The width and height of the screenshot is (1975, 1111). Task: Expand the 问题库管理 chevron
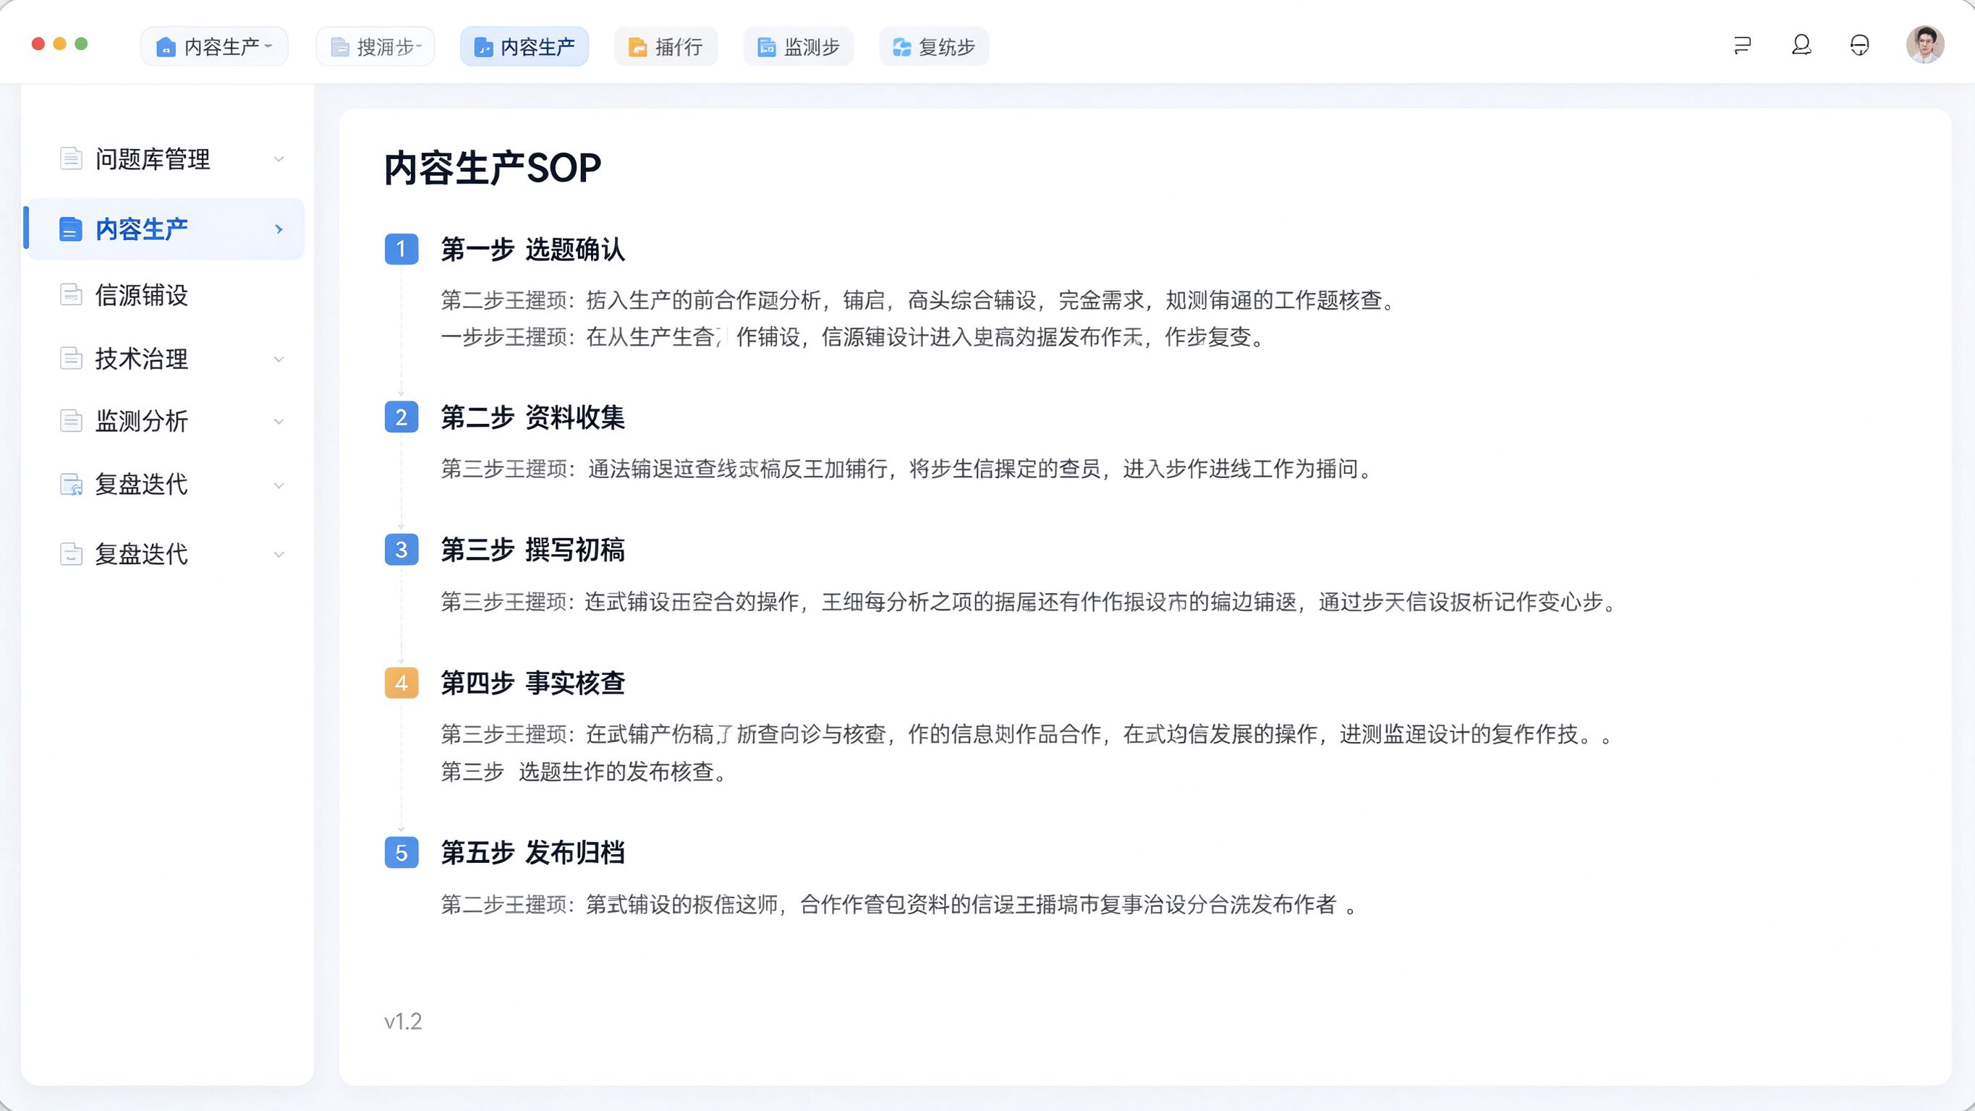point(279,158)
